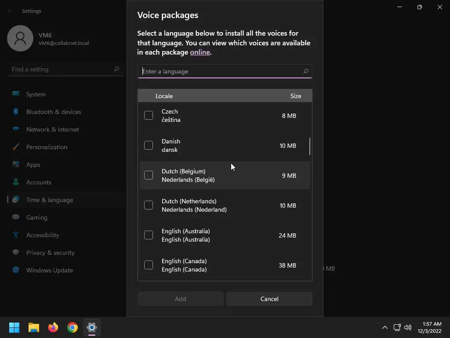Click the Accounts person icon in sidebar
The width and height of the screenshot is (450, 338).
pos(16,182)
